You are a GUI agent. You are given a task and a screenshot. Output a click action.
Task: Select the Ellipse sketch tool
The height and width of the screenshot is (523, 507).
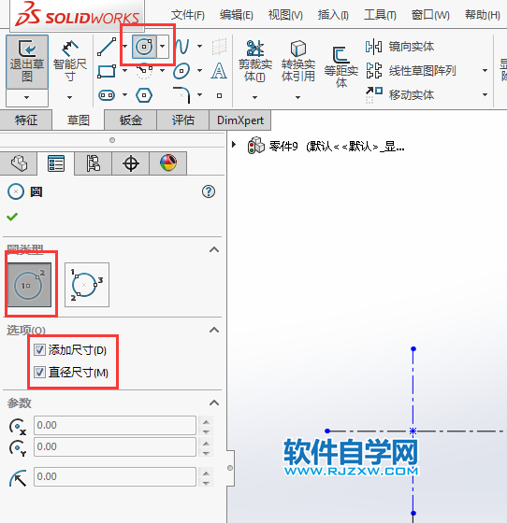tap(181, 71)
